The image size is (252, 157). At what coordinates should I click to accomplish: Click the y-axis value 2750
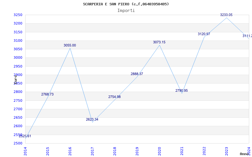pyautogui.click(x=18, y=100)
